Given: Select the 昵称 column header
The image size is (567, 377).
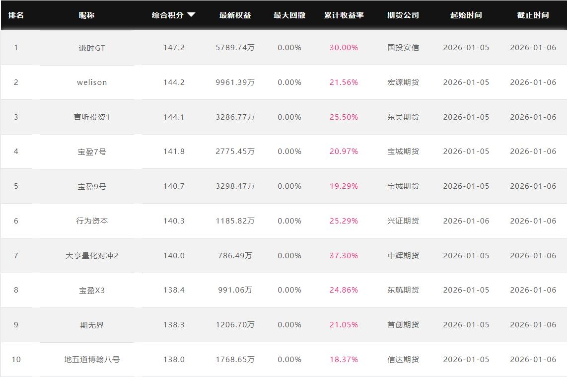Looking at the screenshot, I should (86, 15).
